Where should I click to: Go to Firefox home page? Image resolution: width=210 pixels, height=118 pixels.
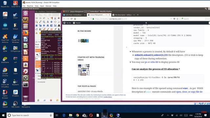pos(75,19)
